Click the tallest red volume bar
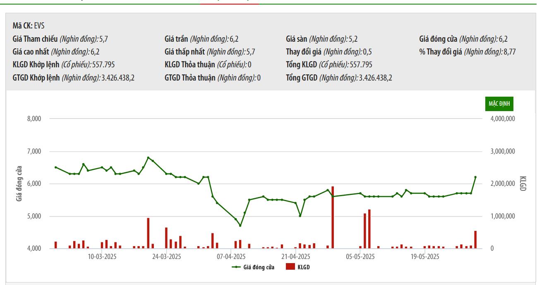The image size is (537, 285). [333, 217]
